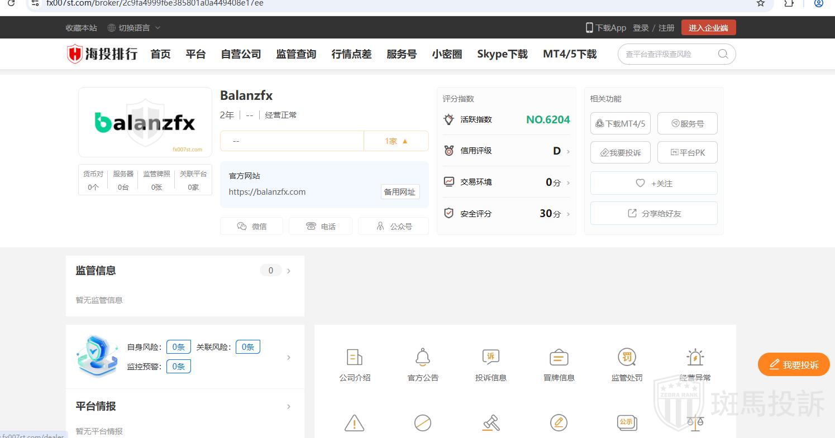Open the 公司介绍 company intro icon

point(355,357)
